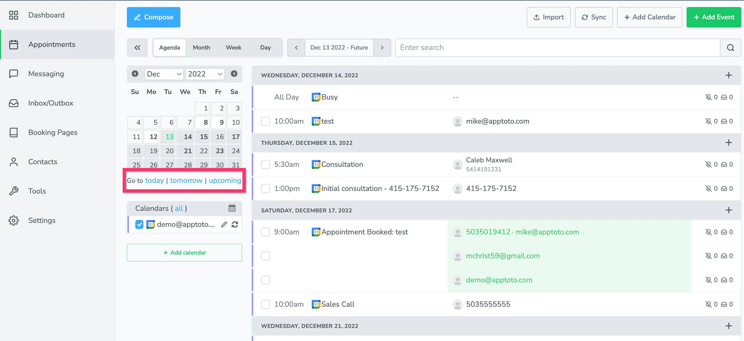Click the search magnifier icon
744x341 pixels.
730,48
